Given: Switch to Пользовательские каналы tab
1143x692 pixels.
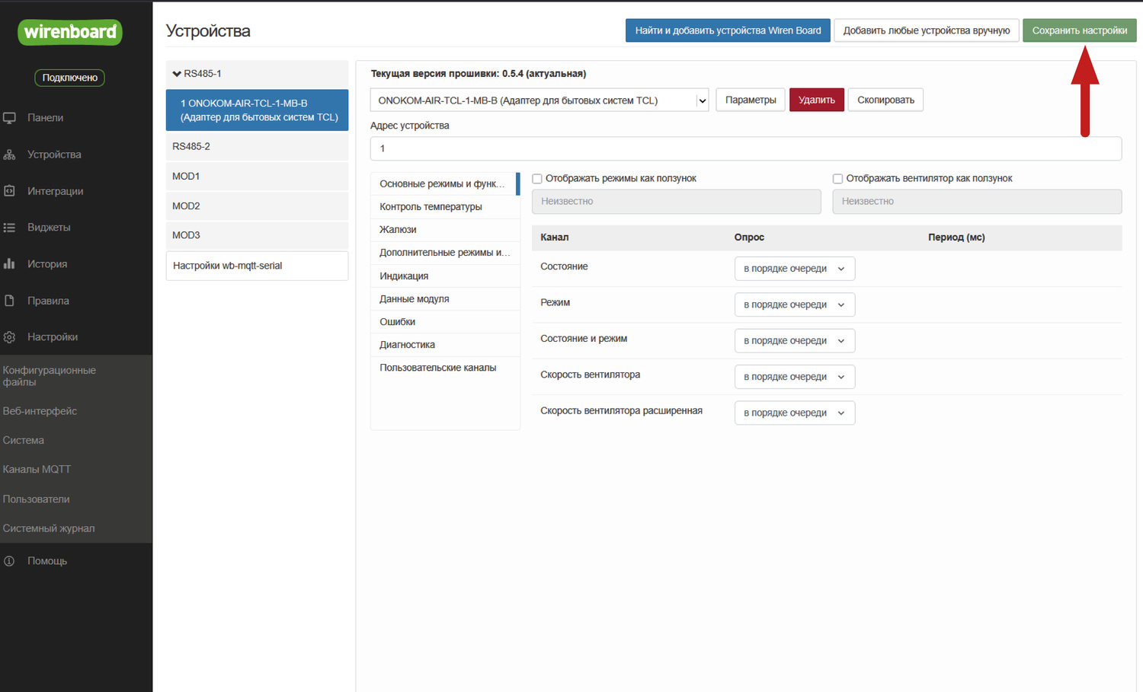Looking at the screenshot, I should (x=445, y=368).
